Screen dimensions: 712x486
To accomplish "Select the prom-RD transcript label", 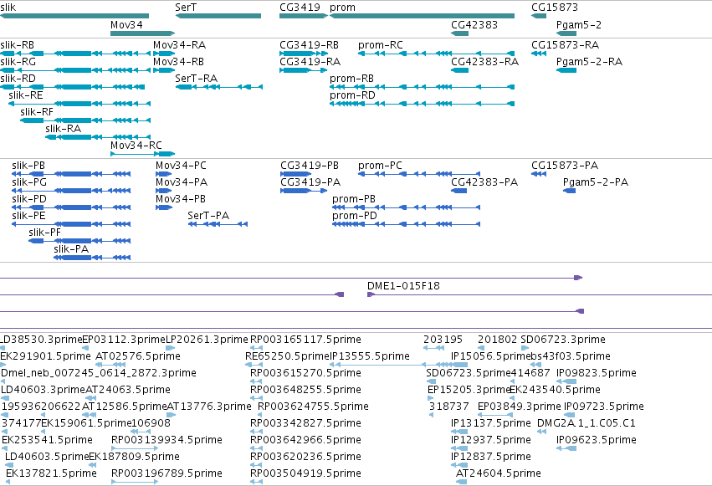I will [x=353, y=95].
